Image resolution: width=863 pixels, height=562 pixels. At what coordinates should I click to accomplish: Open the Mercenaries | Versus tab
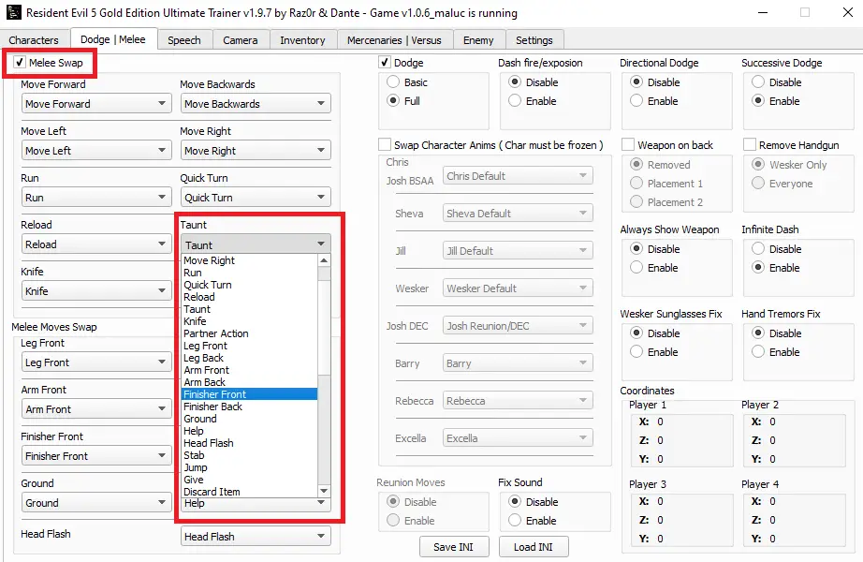(x=394, y=40)
